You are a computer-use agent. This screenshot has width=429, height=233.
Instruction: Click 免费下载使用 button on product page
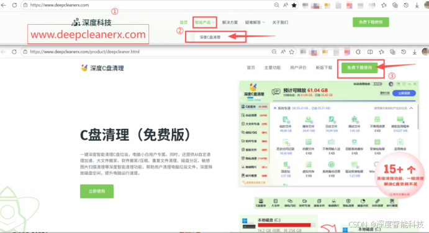point(359,68)
